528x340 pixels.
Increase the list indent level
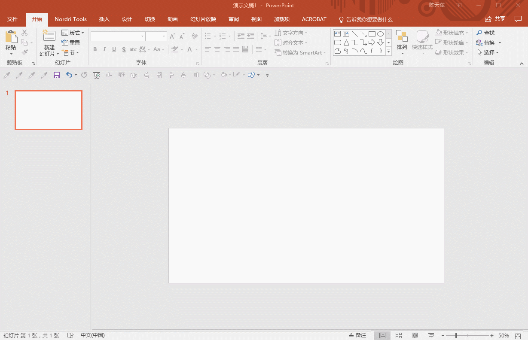250,36
